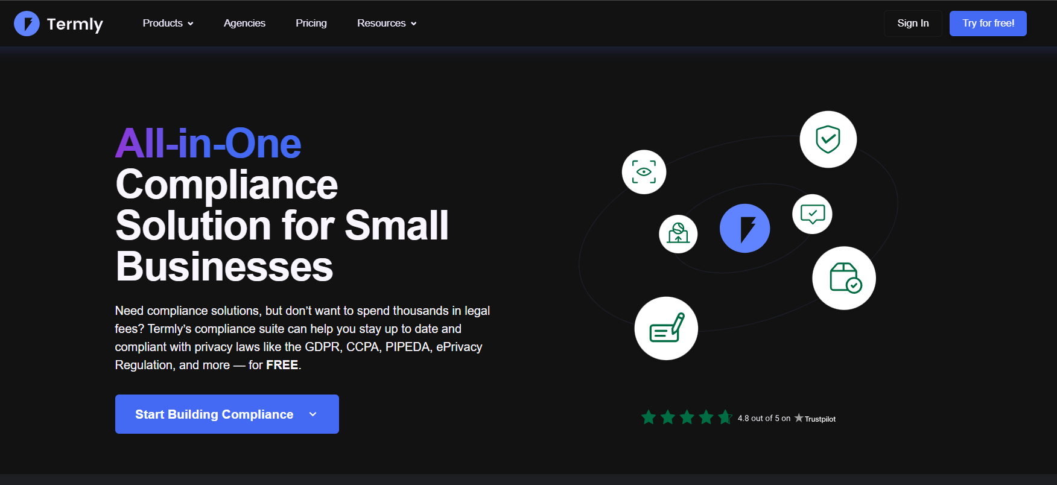Go to the Agencies page
Image resolution: width=1057 pixels, height=485 pixels.
click(244, 23)
